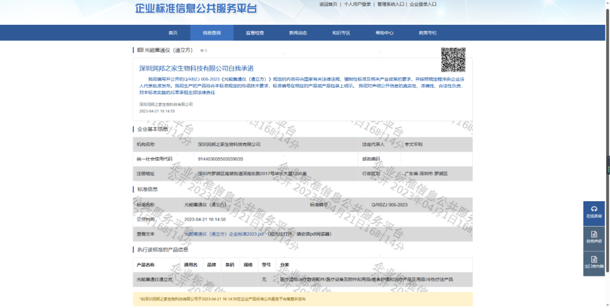The height and width of the screenshot is (308, 610).
Task: Open 新闻动态 navigation item
Action: point(298,33)
